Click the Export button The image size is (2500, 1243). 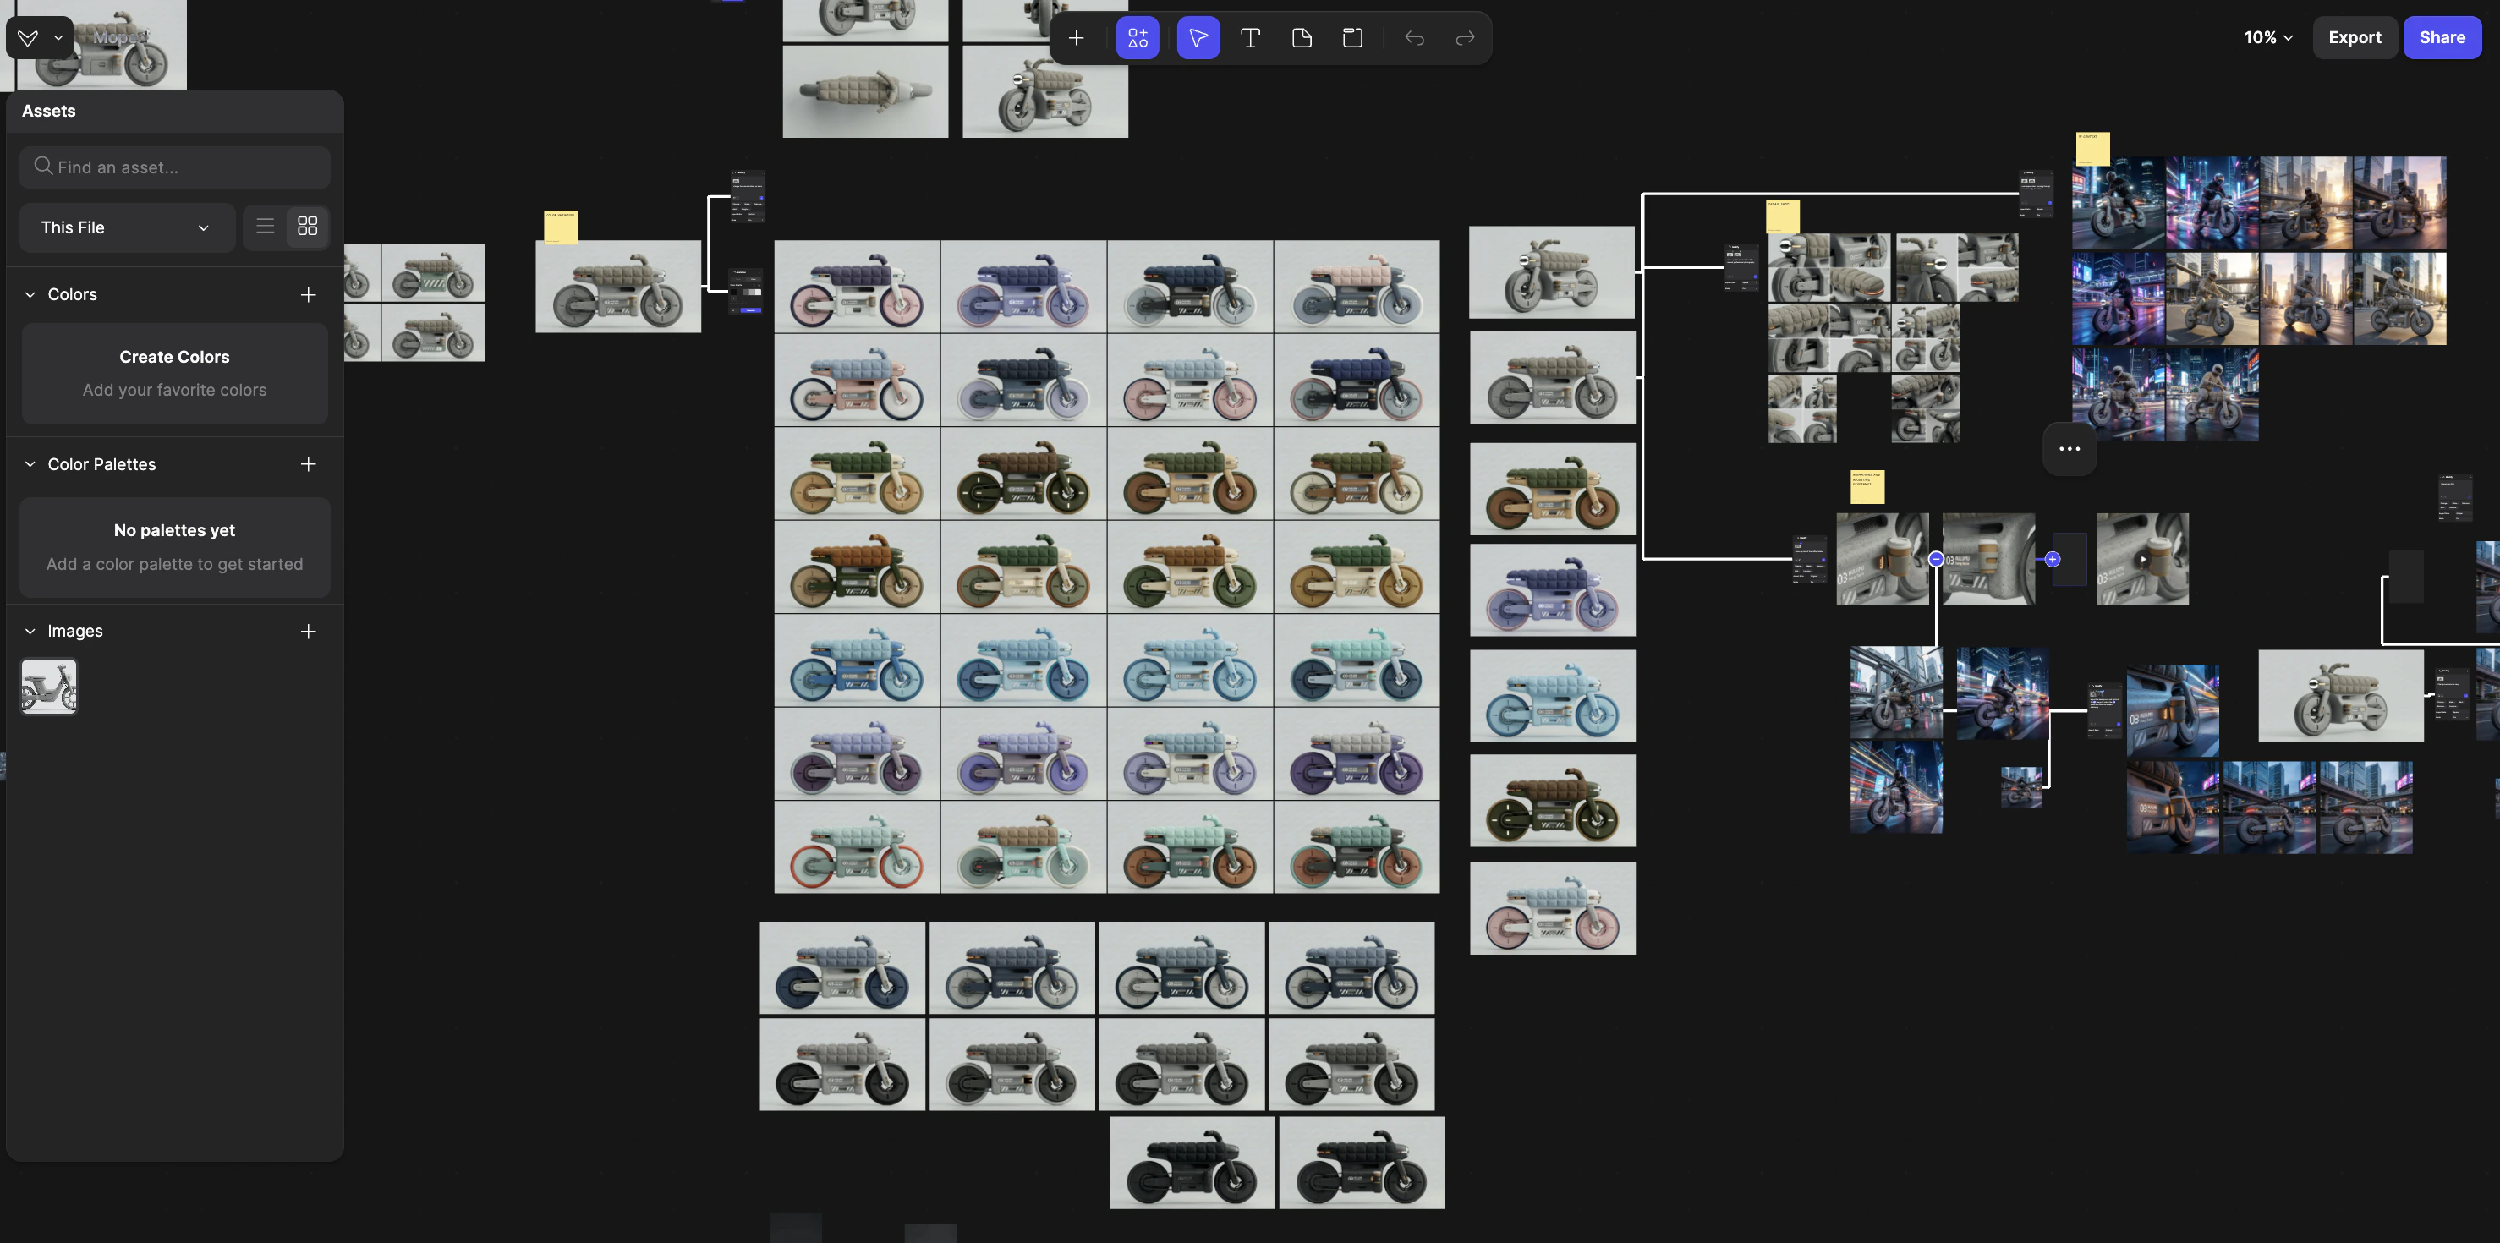click(2355, 37)
